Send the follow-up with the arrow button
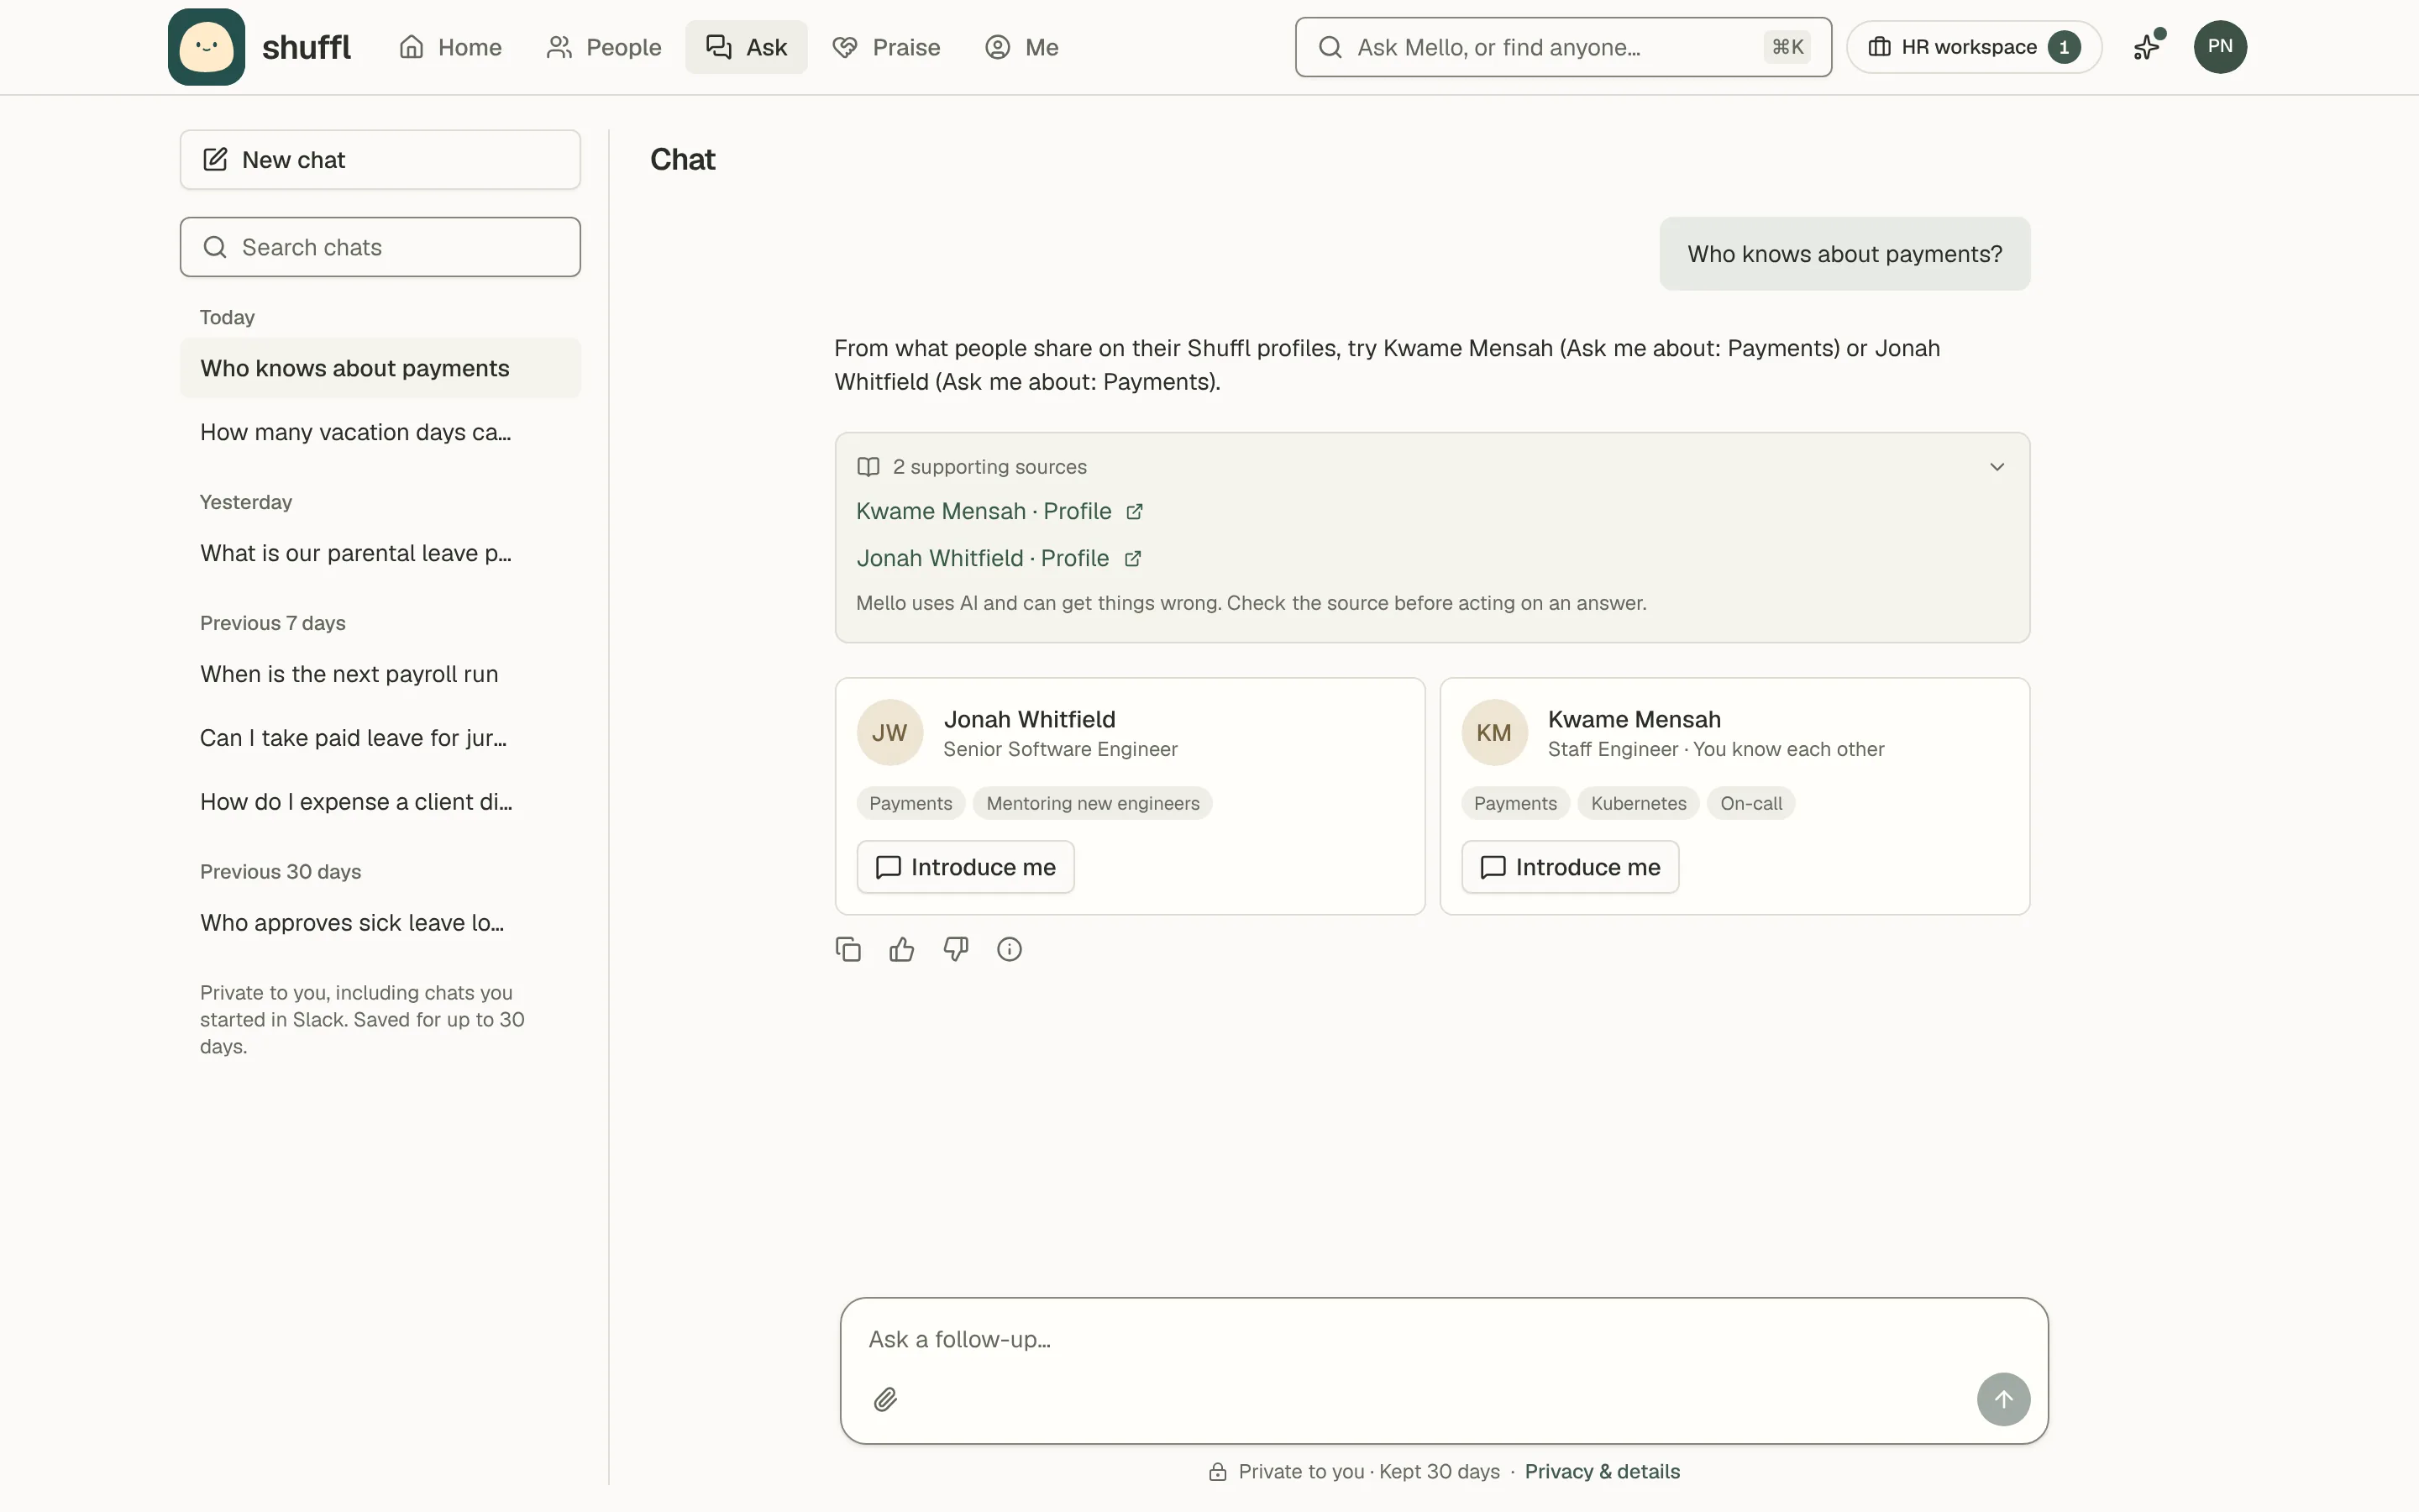 [2003, 1399]
